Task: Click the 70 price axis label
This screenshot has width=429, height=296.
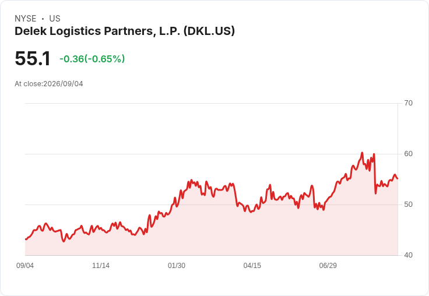Action: [408, 103]
